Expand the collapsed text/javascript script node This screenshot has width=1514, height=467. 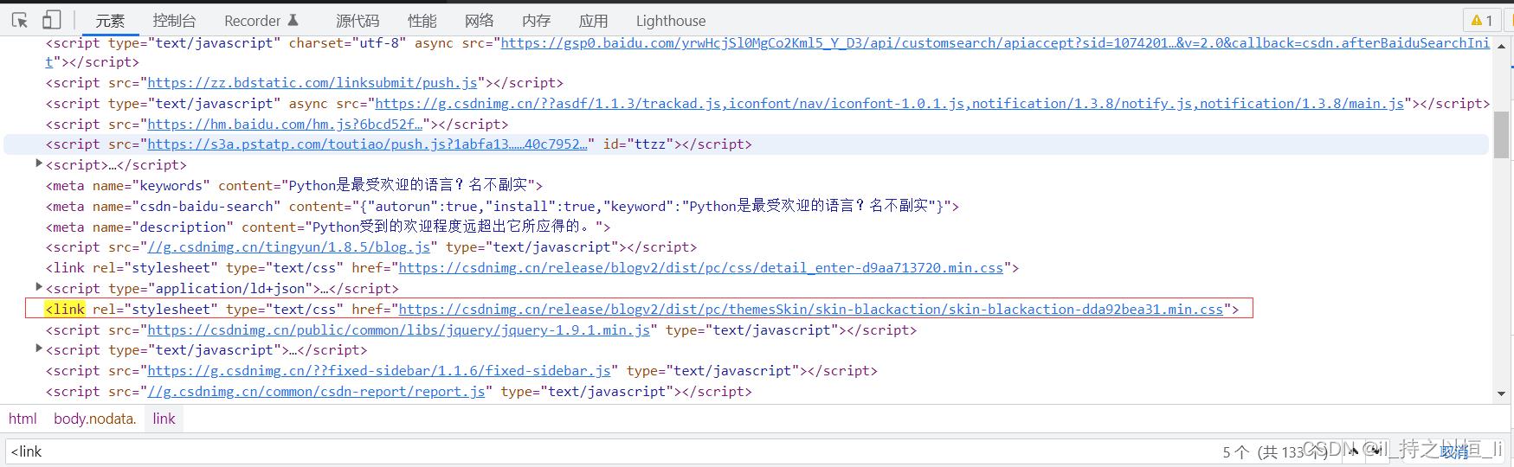tap(39, 349)
